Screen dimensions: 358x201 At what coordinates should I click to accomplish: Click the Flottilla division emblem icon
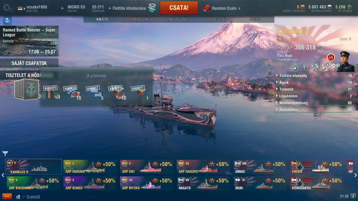tap(152, 8)
